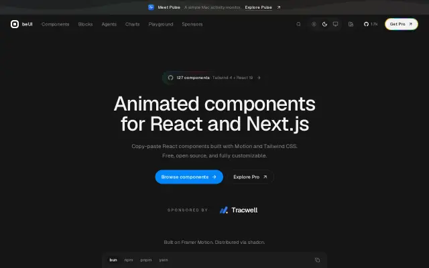Click 'A simple Mac activity monitor.' text
The image size is (429, 268).
212,7
